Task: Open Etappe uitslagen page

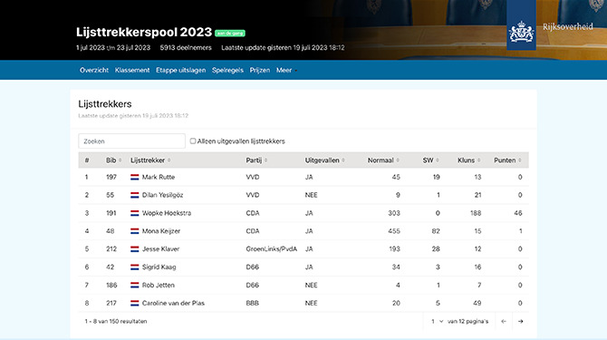Action: (x=181, y=70)
